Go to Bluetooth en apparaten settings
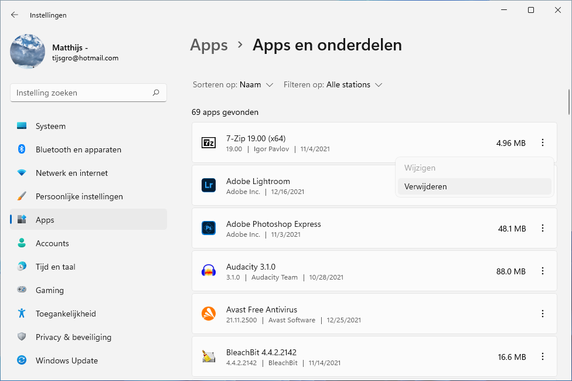572x381 pixels. click(x=78, y=149)
